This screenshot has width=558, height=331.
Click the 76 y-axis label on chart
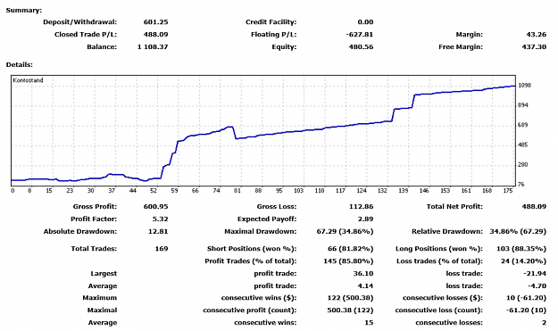(x=521, y=185)
